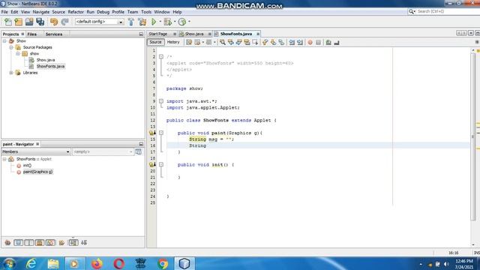Click the New File toolbar icon
The height and width of the screenshot is (270, 480).
[x=8, y=22]
